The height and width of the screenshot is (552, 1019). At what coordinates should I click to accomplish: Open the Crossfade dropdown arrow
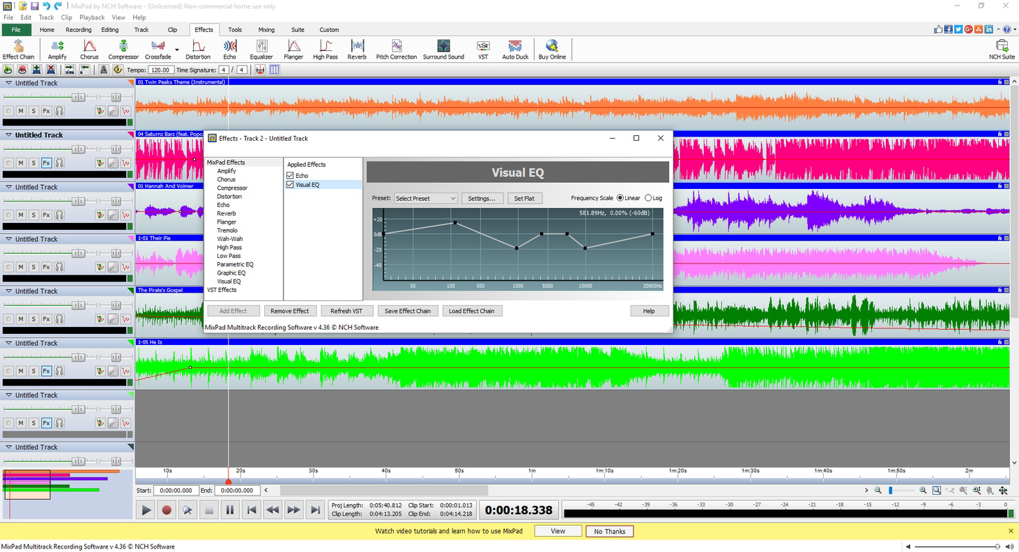177,50
